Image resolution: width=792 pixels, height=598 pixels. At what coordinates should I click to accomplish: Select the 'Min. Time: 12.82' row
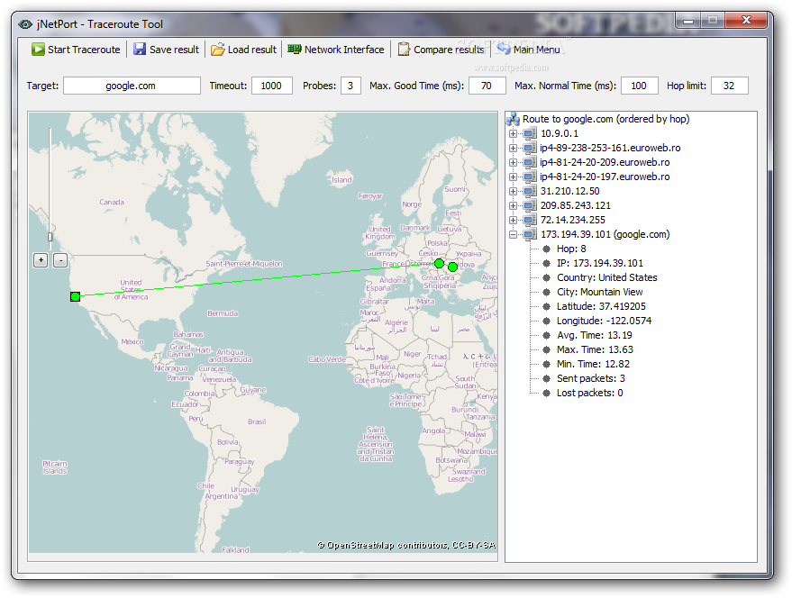(593, 364)
